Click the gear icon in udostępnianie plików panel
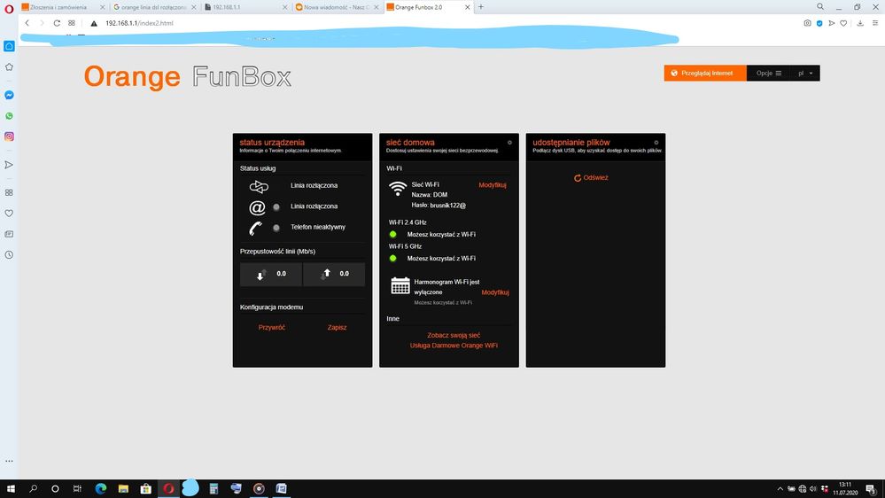 click(656, 142)
